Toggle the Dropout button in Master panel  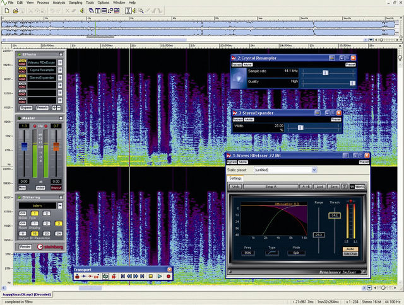coord(56,188)
